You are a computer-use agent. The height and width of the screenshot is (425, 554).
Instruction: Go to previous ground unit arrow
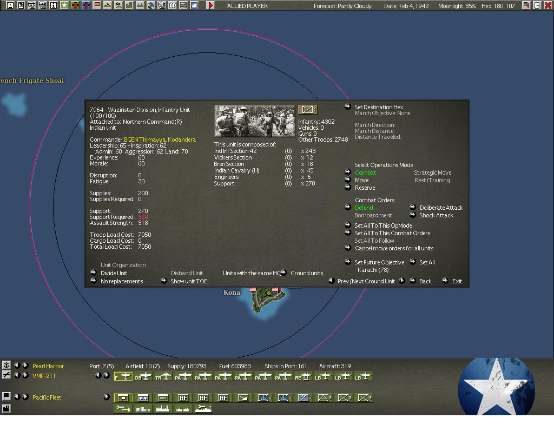coord(332,281)
